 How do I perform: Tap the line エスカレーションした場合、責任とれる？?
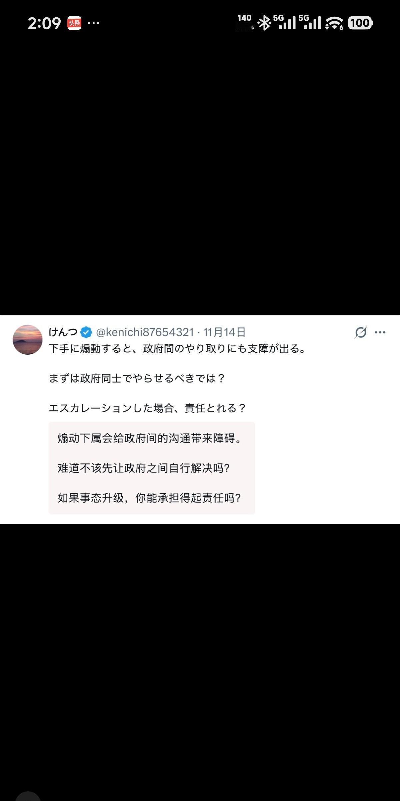[147, 408]
